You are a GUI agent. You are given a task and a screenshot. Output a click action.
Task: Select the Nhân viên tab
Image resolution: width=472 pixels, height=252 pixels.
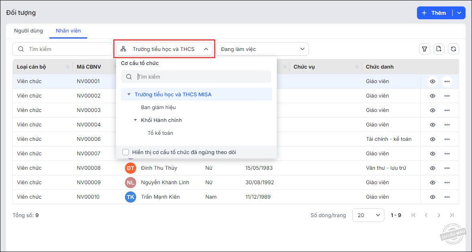pyautogui.click(x=68, y=30)
